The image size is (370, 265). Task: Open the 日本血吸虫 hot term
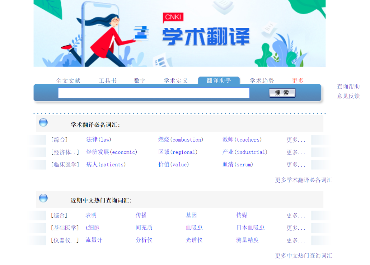[250, 228]
